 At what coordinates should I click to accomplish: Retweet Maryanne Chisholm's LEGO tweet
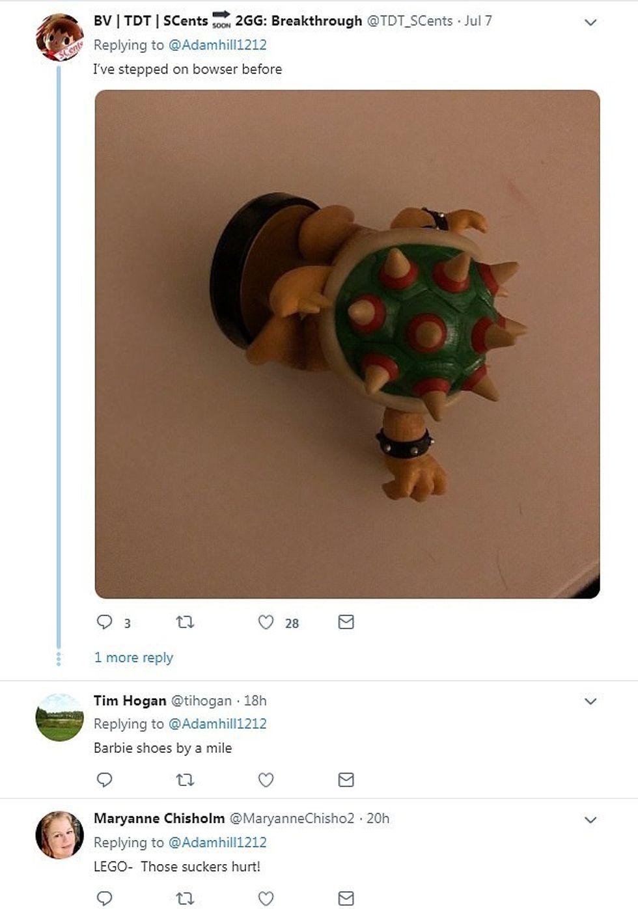[x=186, y=899]
